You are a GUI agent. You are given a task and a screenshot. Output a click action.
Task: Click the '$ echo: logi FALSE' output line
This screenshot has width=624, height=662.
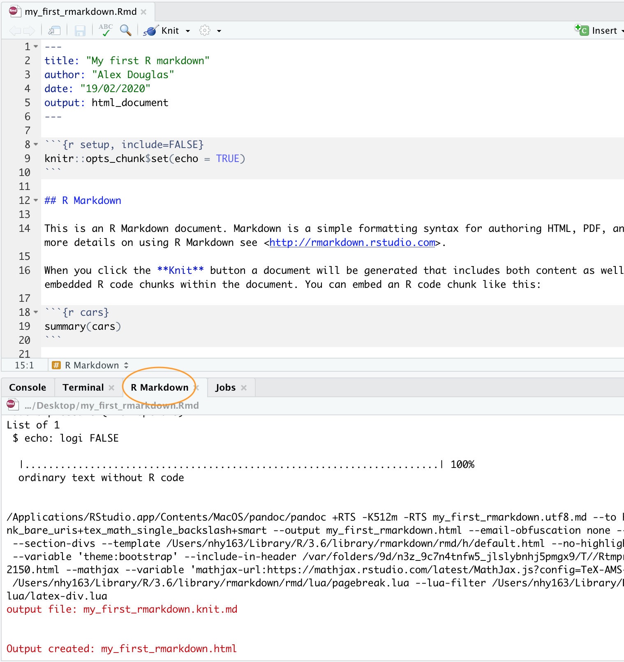pos(66,438)
